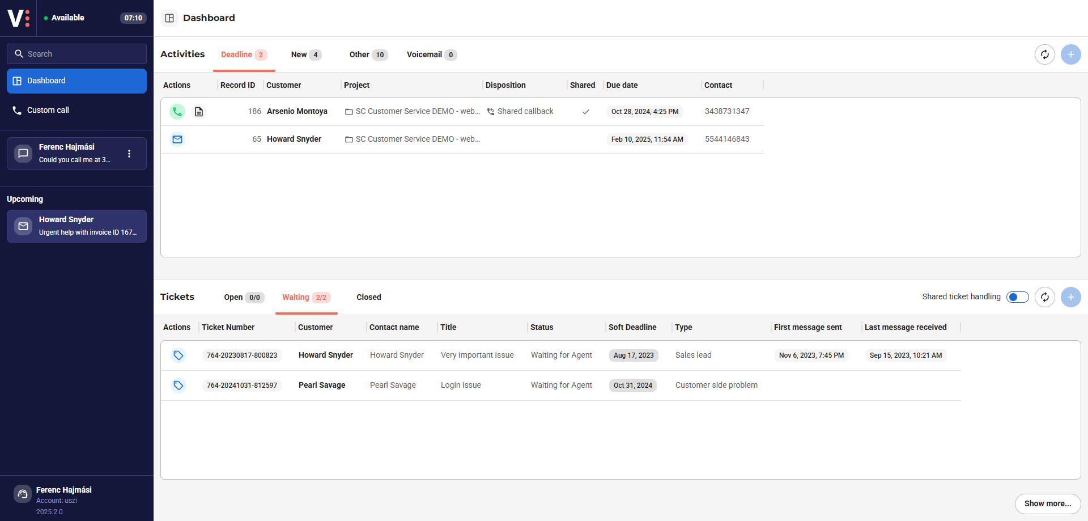The image size is (1088, 521).
Task: Add a new activity with plus button
Action: tap(1070, 54)
